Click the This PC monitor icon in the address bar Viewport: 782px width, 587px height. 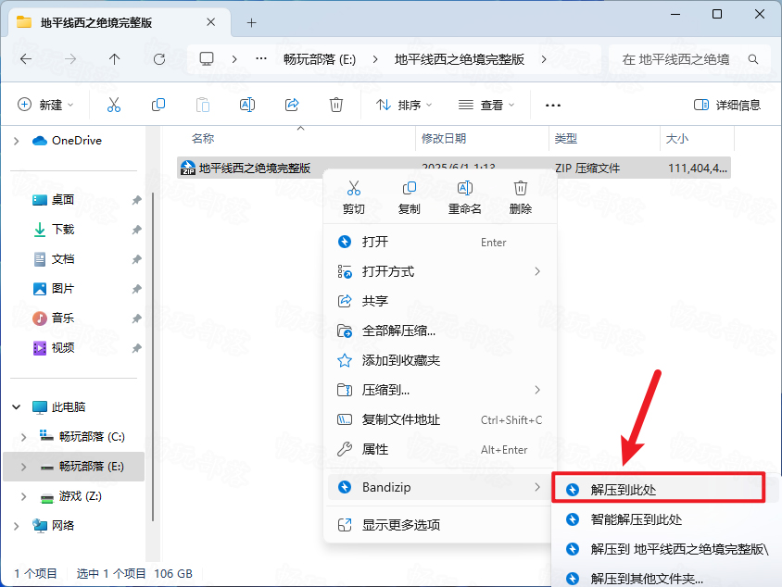pyautogui.click(x=207, y=59)
